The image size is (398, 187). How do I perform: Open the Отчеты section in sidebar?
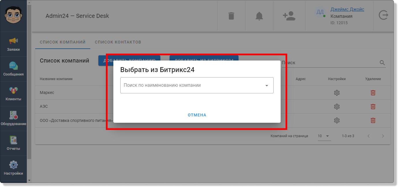(13, 143)
